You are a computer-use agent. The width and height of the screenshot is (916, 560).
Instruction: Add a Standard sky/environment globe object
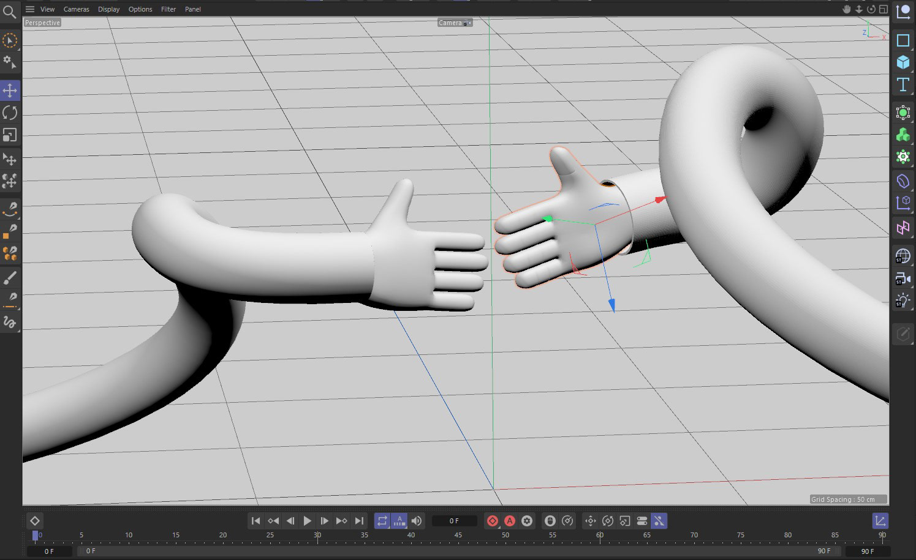[903, 256]
